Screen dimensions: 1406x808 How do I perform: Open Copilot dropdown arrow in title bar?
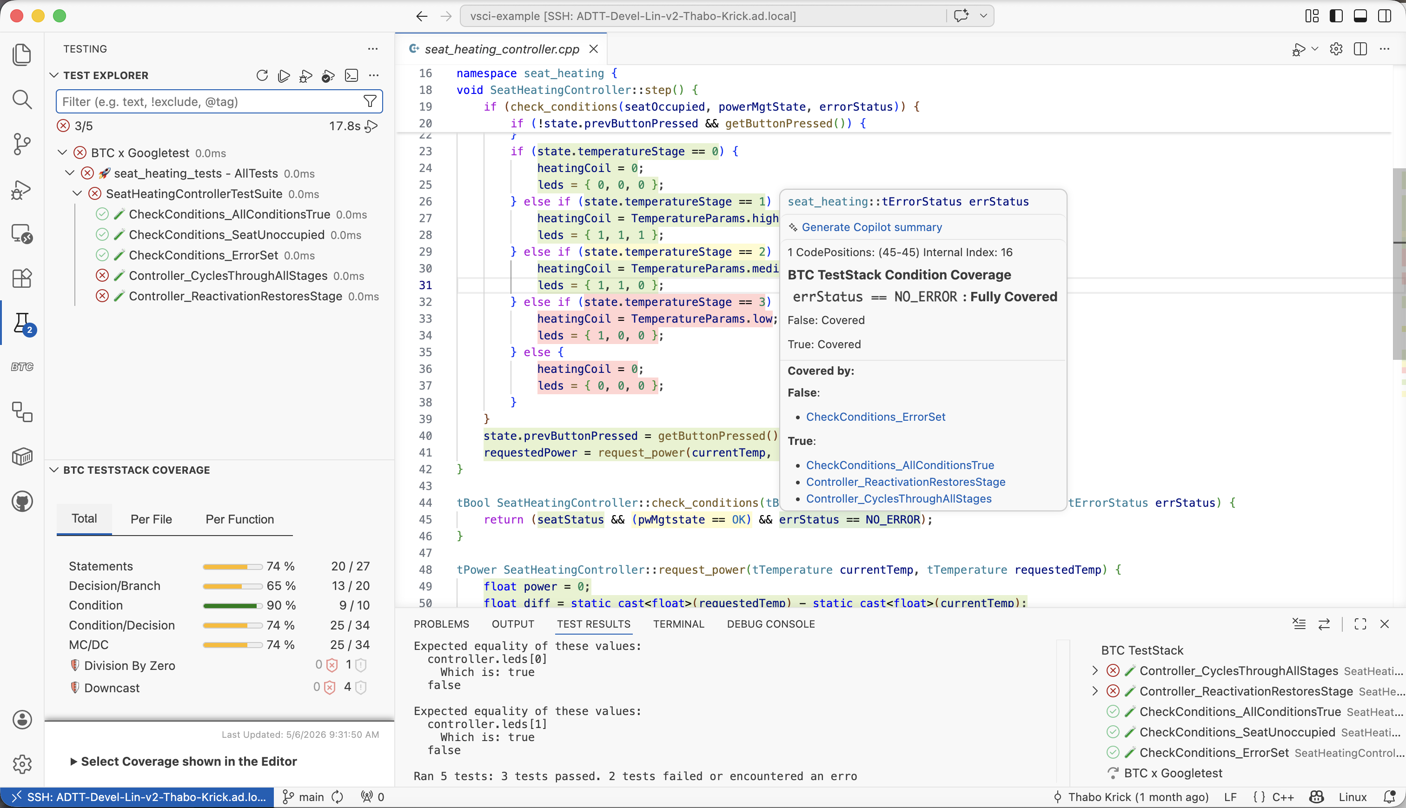pos(984,15)
